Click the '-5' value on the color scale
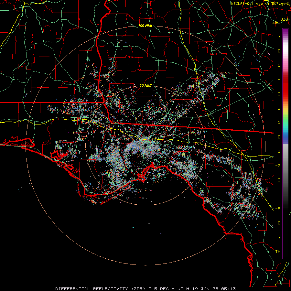The width and height of the screenshot is (291, 291). [278, 209]
